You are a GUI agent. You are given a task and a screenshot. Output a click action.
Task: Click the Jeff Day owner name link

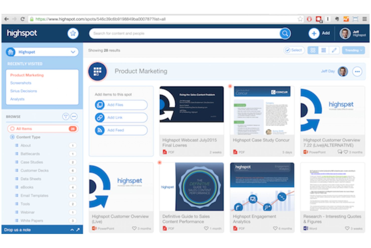click(328, 71)
